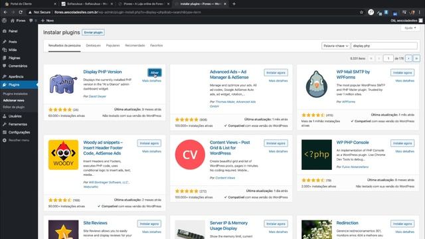Image resolution: width=425 pixels, height=239 pixels.
Task: Install Advanced Ads plugin now
Action: pos(276,72)
